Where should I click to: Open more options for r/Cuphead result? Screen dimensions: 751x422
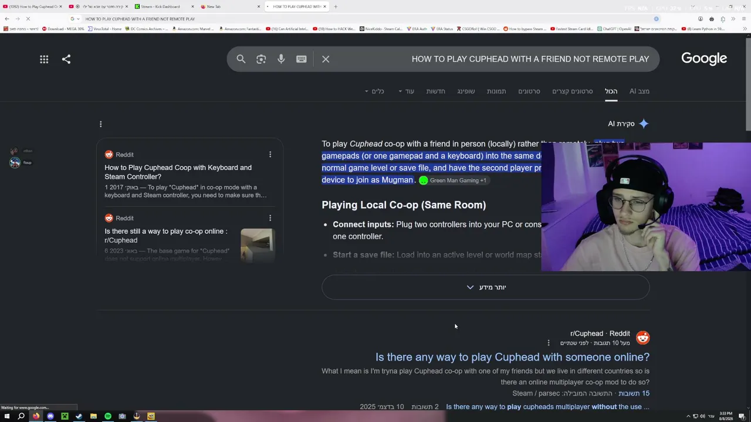[549, 343]
